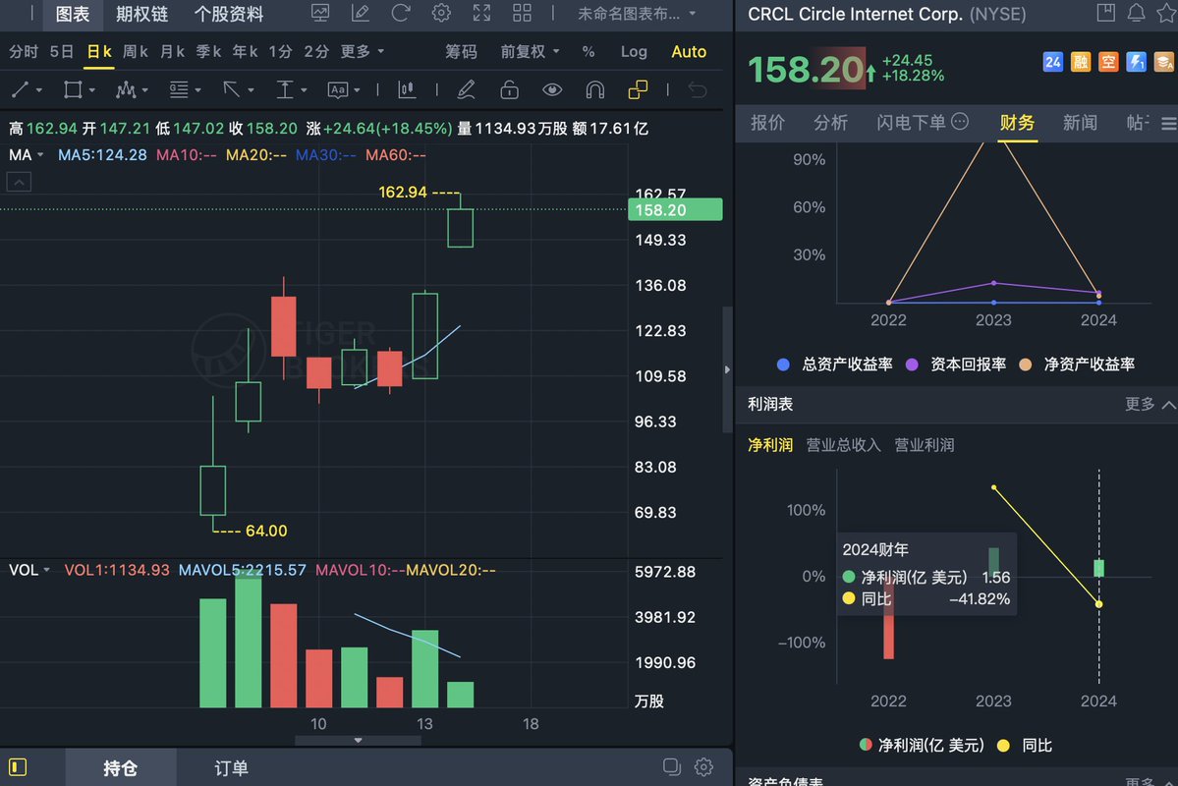Open the VOL indicator dropdown
This screenshot has height=786, width=1178.
click(x=29, y=570)
